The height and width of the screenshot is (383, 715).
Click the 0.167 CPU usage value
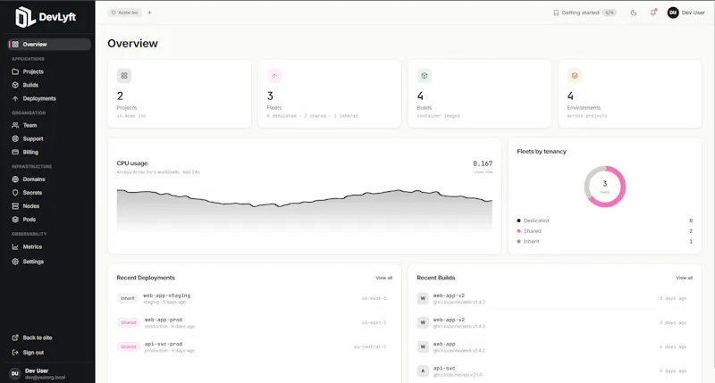click(x=483, y=163)
